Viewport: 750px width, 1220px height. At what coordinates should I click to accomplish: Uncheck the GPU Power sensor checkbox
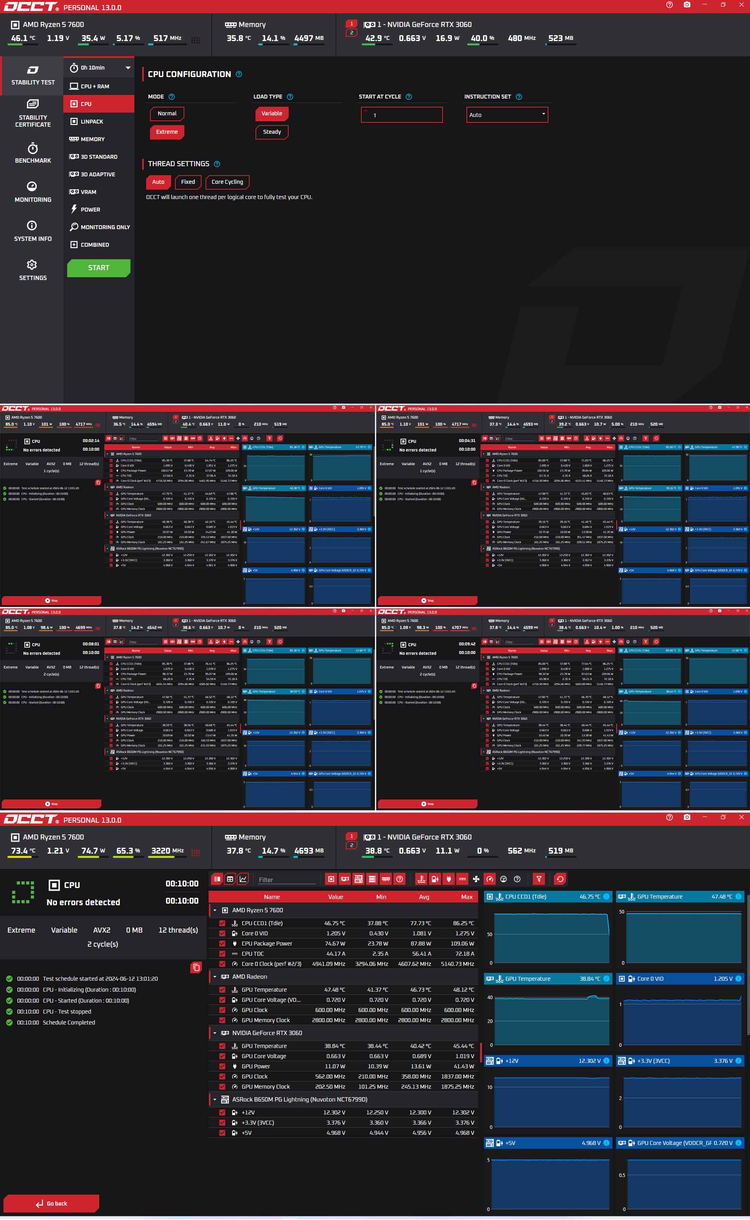(x=222, y=1066)
